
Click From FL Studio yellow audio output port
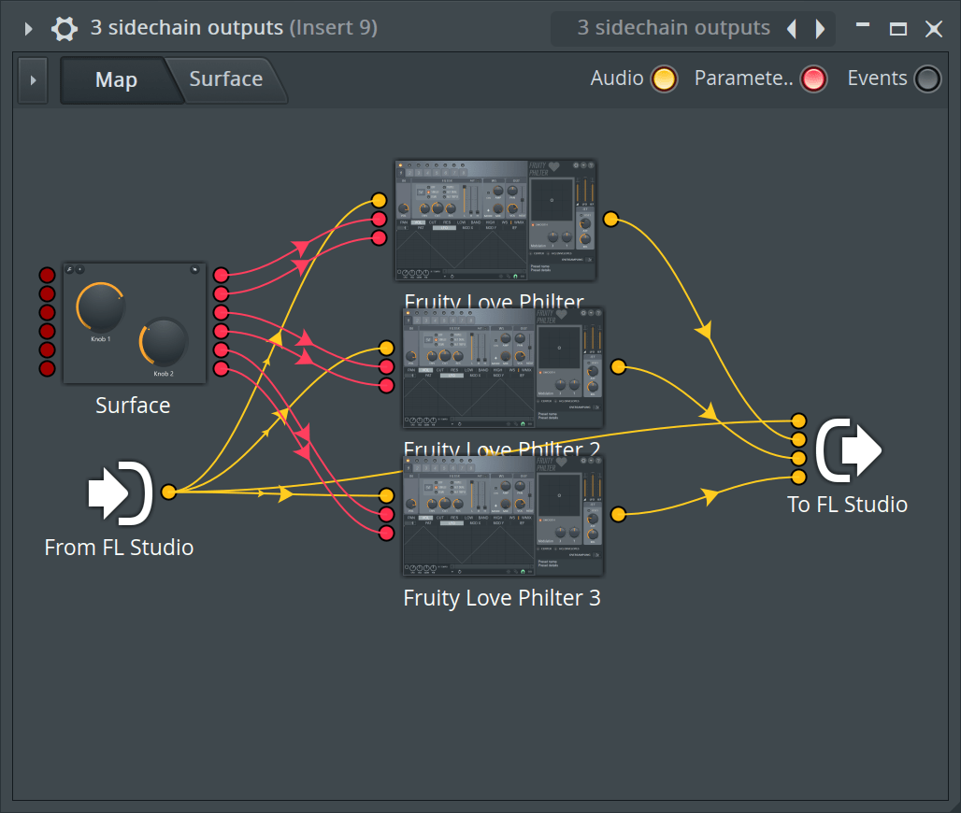(168, 492)
